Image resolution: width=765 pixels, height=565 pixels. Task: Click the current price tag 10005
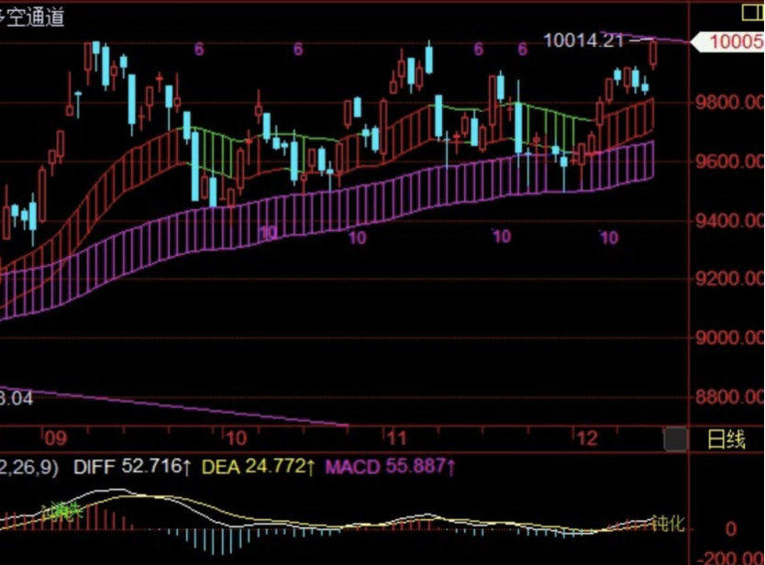(x=729, y=41)
